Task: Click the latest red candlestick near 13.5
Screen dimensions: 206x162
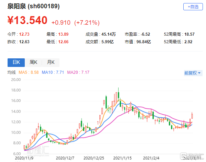Action: tap(192, 116)
